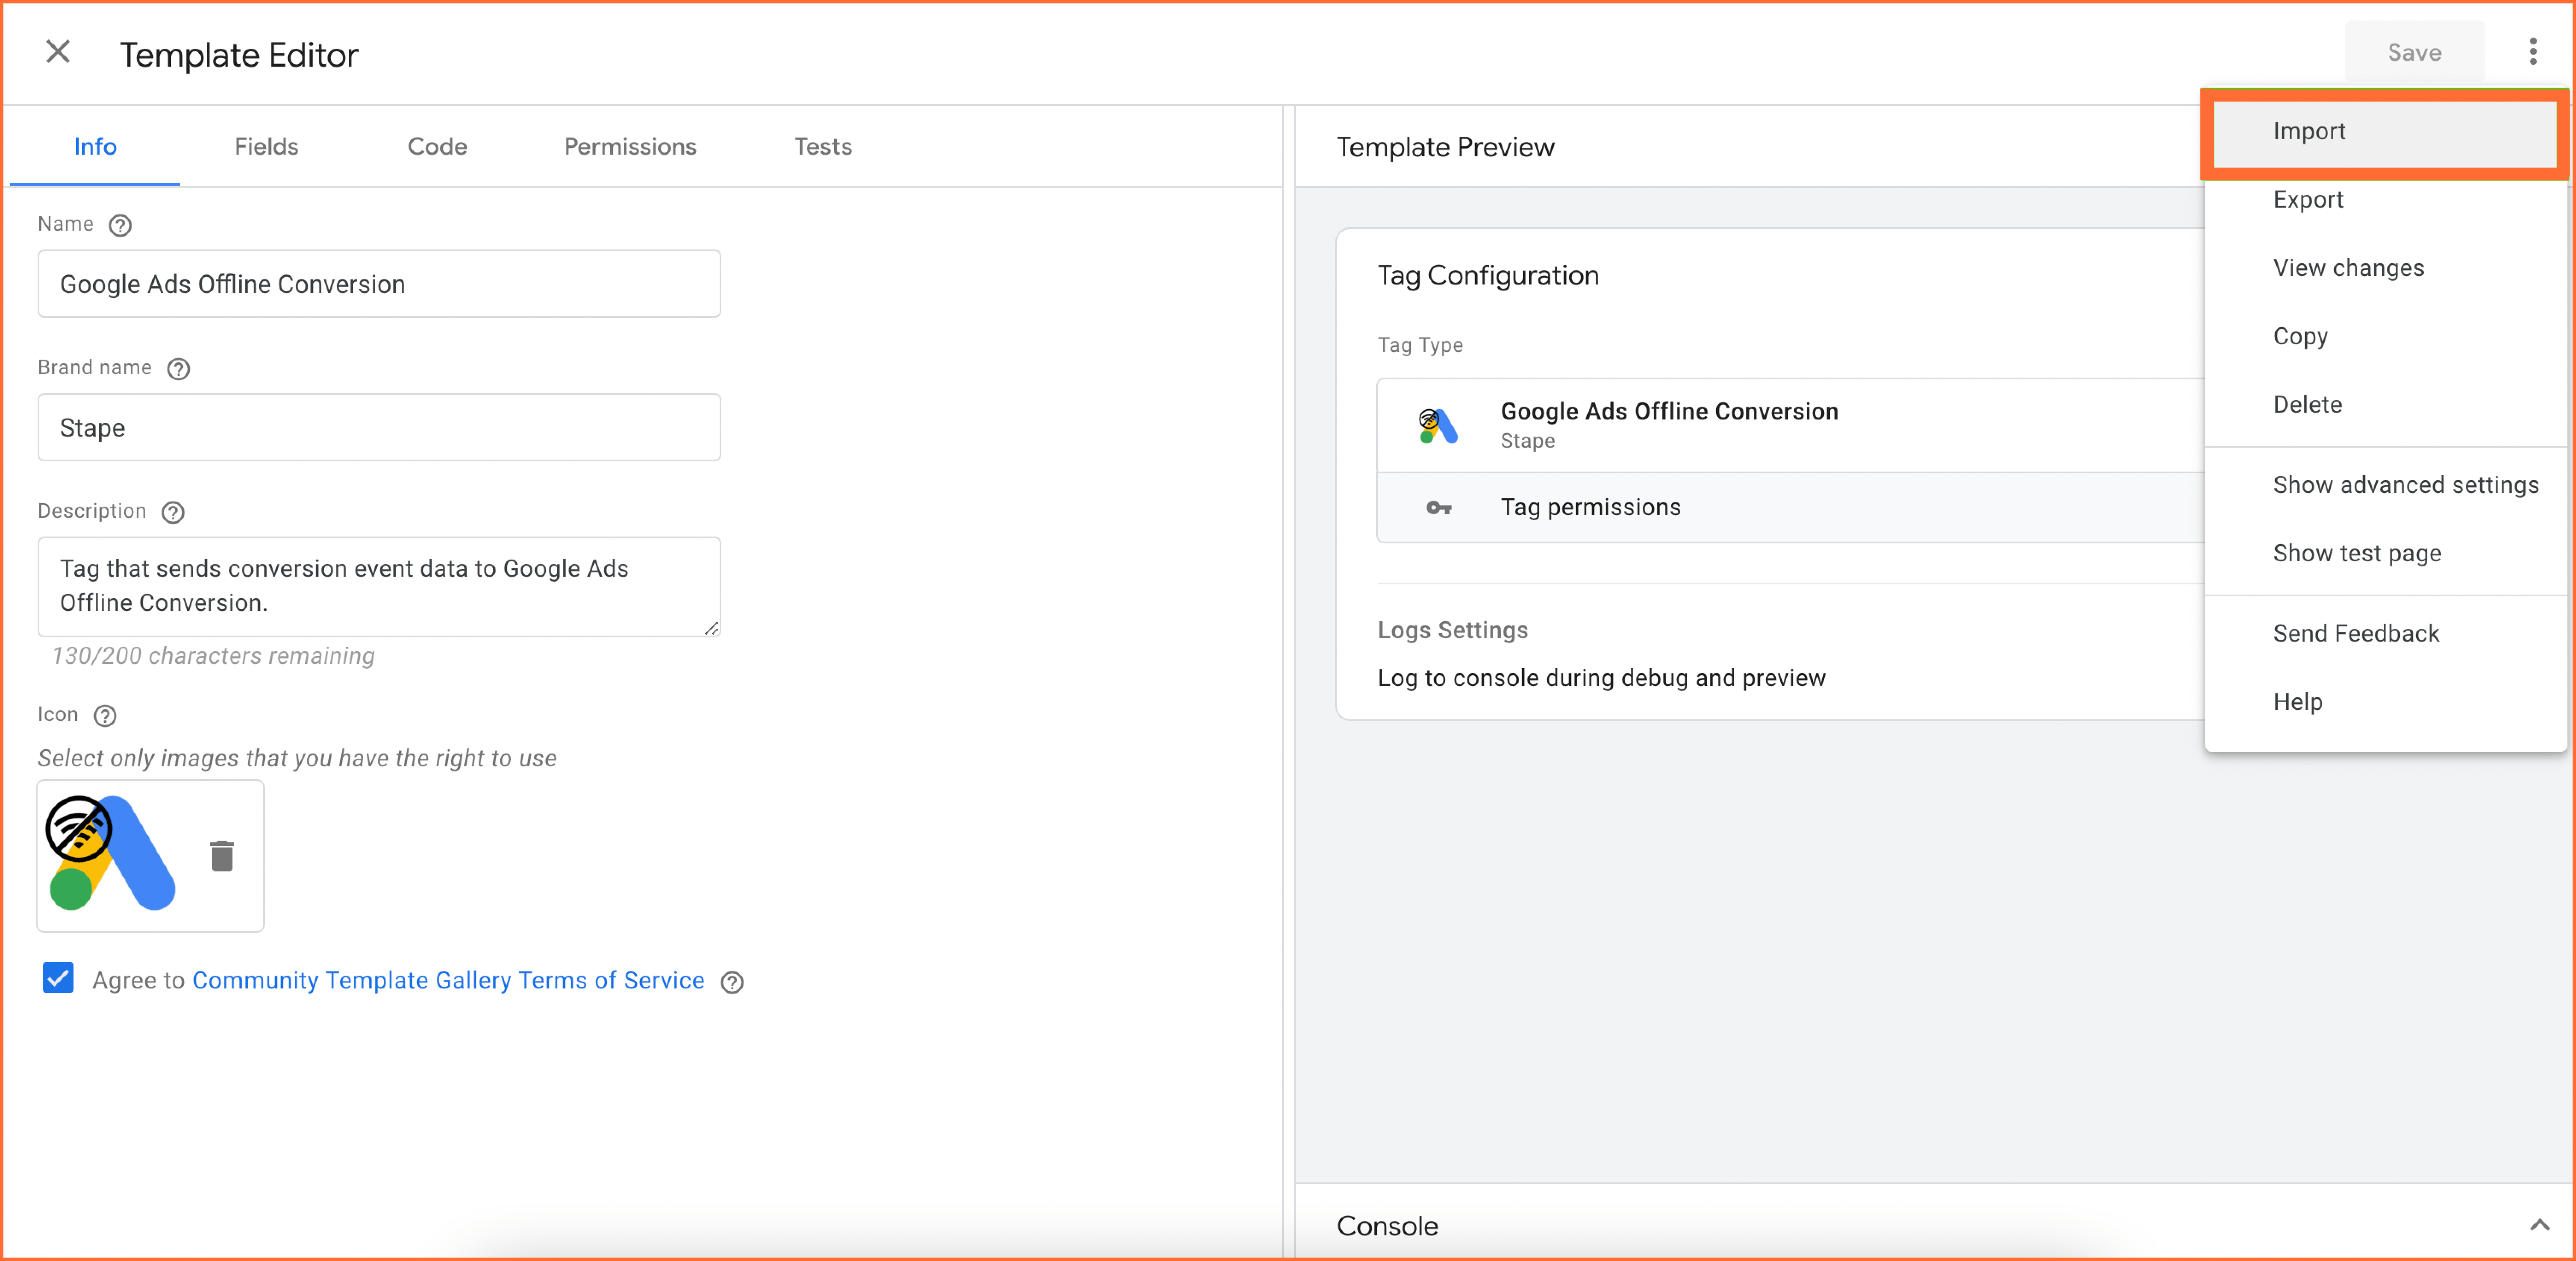The width and height of the screenshot is (2576, 1261).
Task: Switch to the Info tab
Action: [95, 147]
